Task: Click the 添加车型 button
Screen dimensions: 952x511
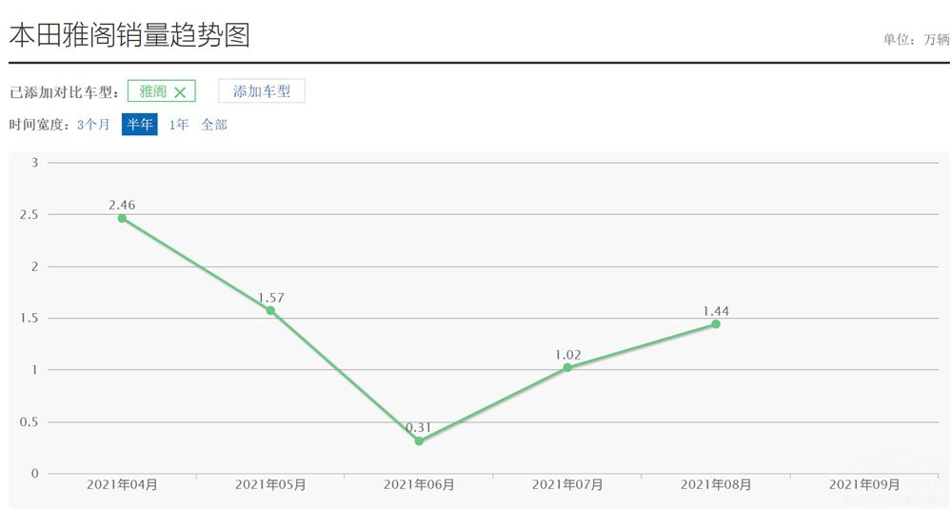Action: 262,91
